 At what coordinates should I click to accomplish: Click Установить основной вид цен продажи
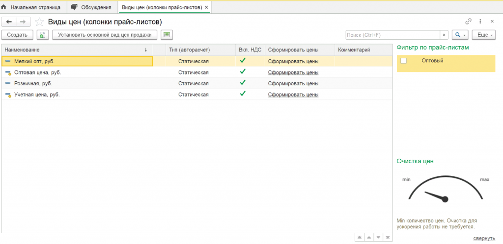click(x=105, y=35)
